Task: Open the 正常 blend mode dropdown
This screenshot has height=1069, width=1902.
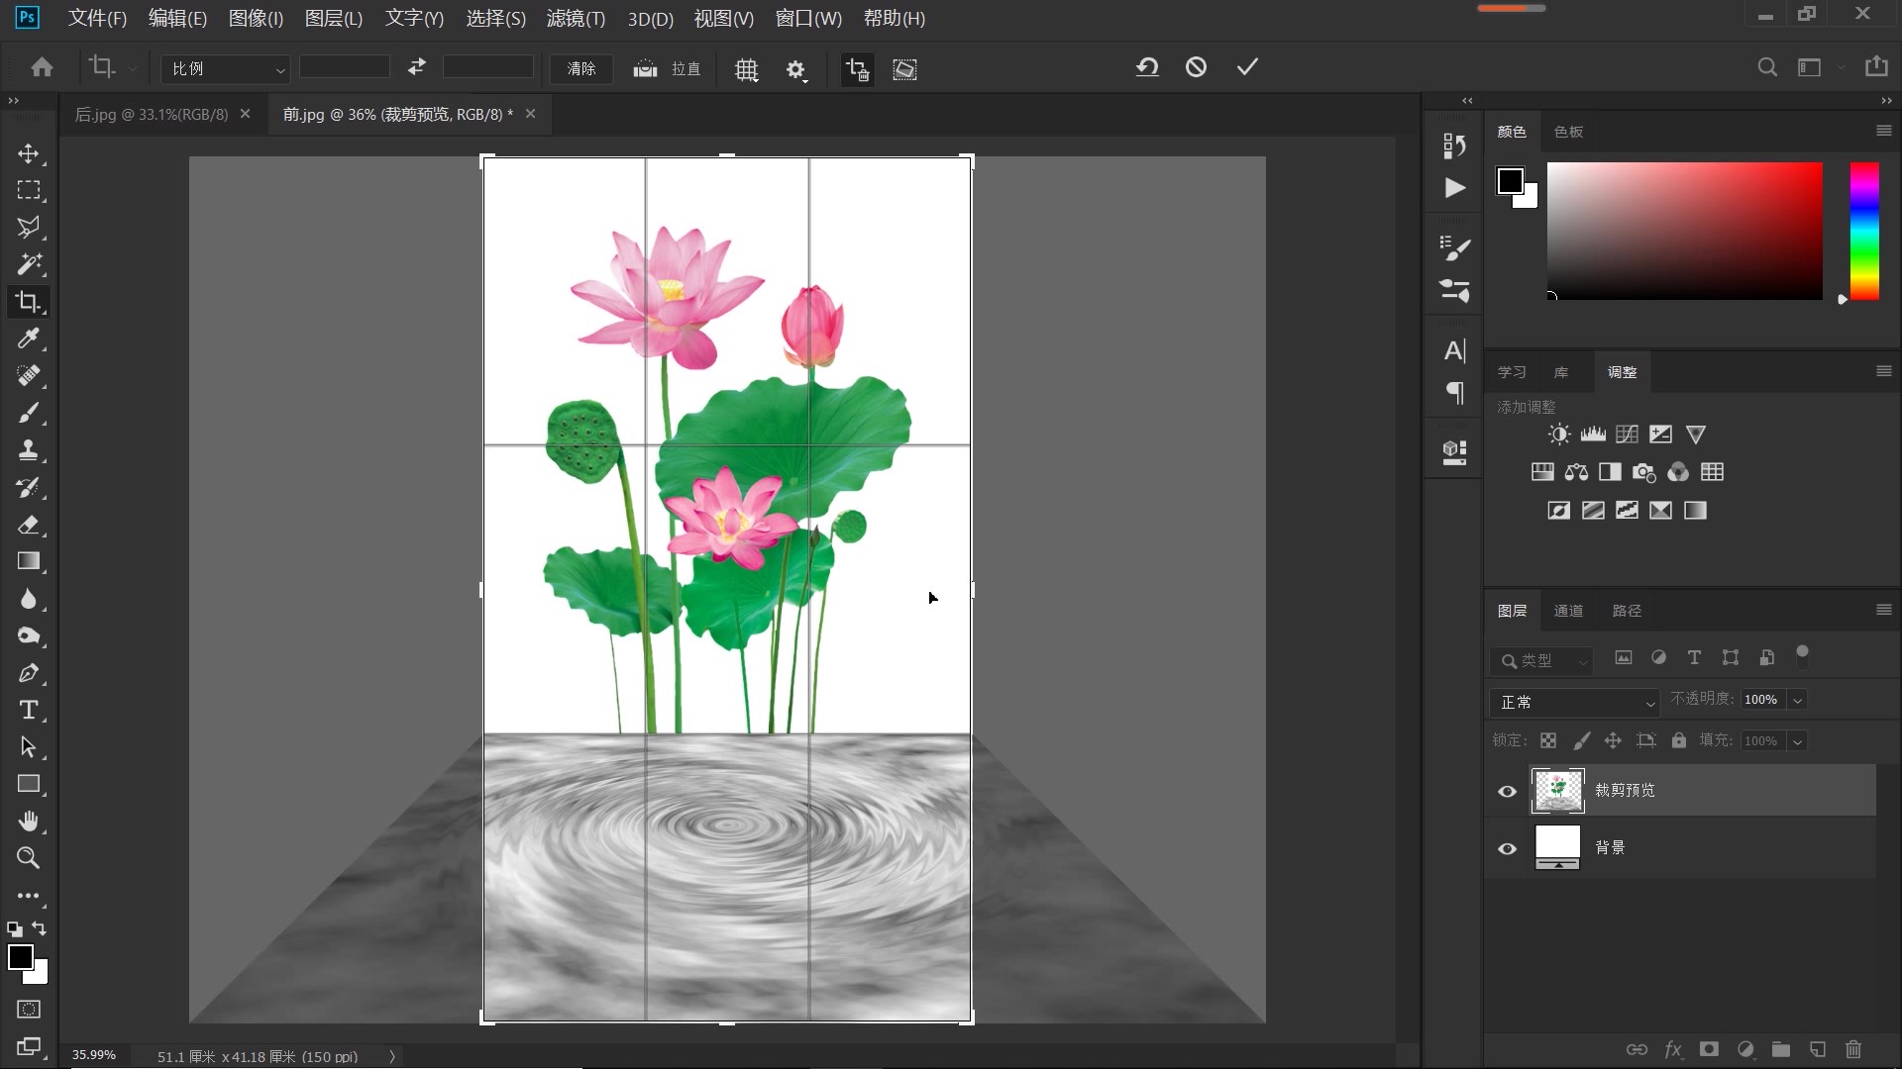Action: point(1575,702)
